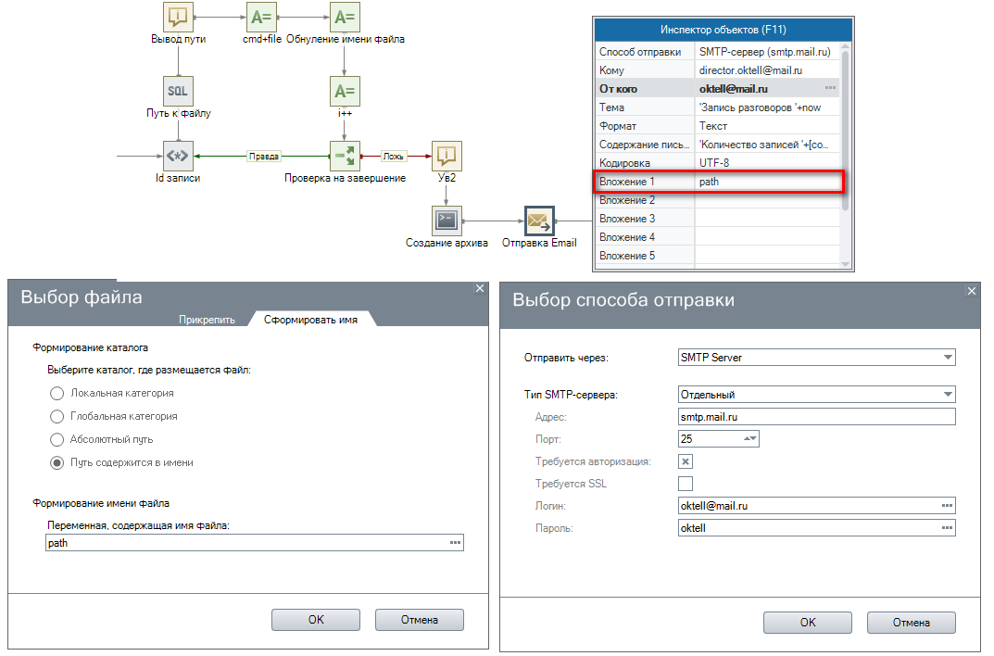
Task: Click the 'Проверка на завершение' branch icon
Action: [x=345, y=156]
